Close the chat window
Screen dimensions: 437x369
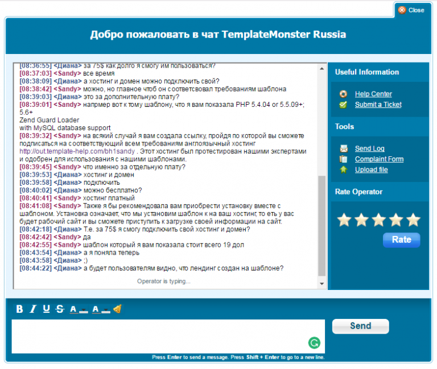(x=411, y=10)
